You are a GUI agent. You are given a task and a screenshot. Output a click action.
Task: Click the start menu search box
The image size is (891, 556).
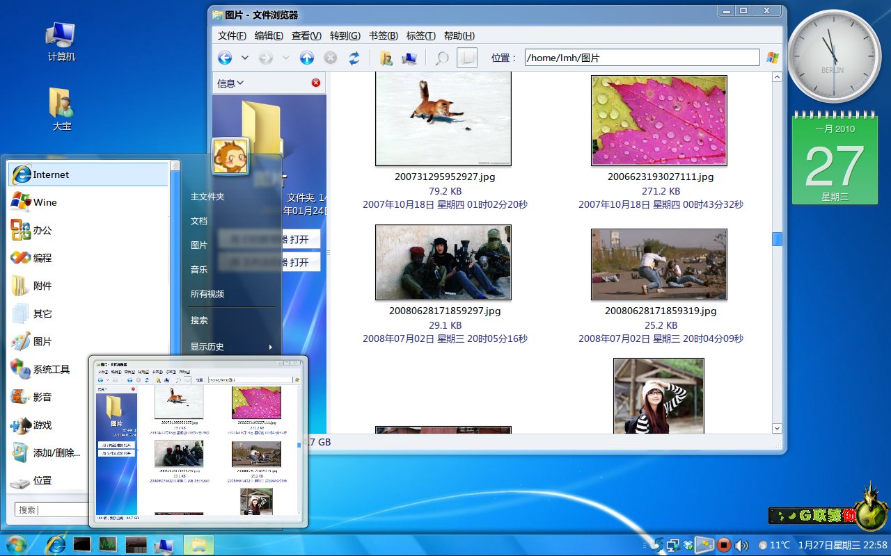click(53, 509)
